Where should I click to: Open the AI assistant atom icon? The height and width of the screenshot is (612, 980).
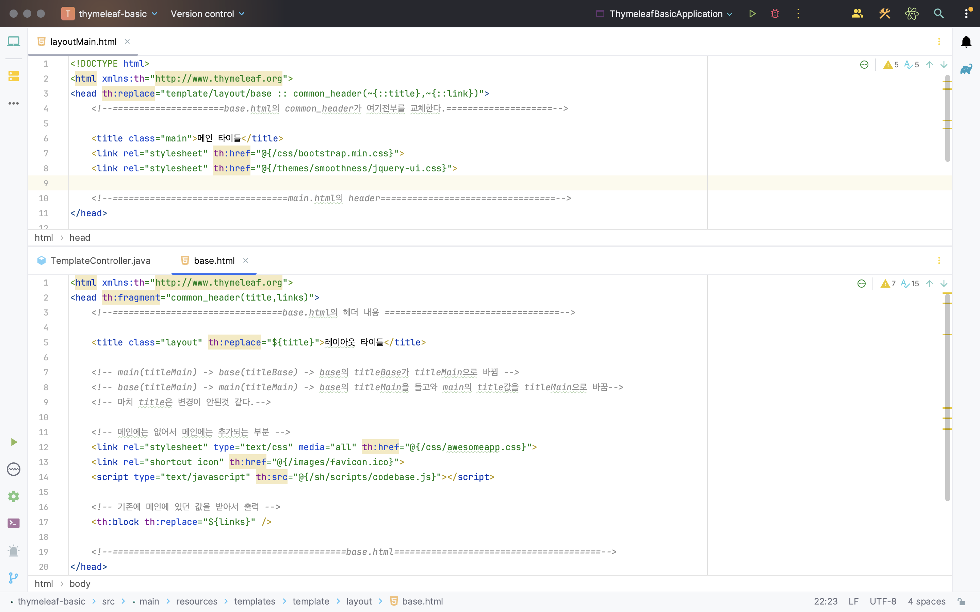[912, 14]
